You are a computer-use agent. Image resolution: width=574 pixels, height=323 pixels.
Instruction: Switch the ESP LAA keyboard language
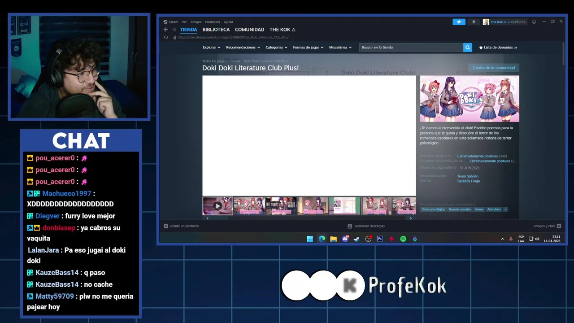click(521, 239)
